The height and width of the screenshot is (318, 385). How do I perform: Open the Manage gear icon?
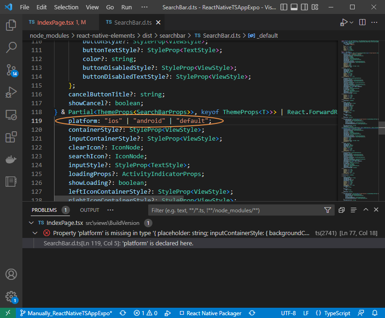tap(11, 297)
